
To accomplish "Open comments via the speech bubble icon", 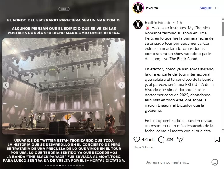I will tap(161, 139).
